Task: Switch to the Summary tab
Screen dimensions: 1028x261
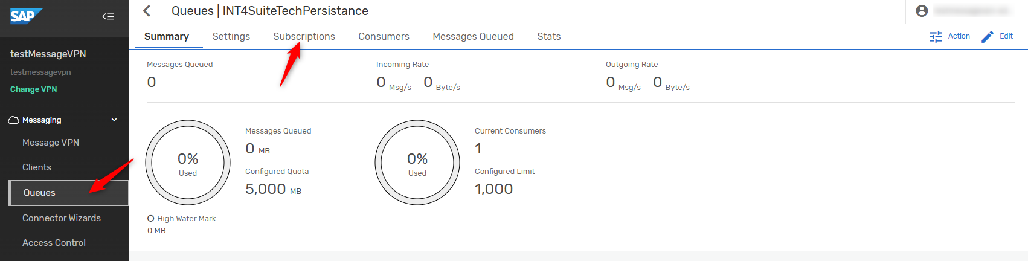Action: [x=166, y=37]
